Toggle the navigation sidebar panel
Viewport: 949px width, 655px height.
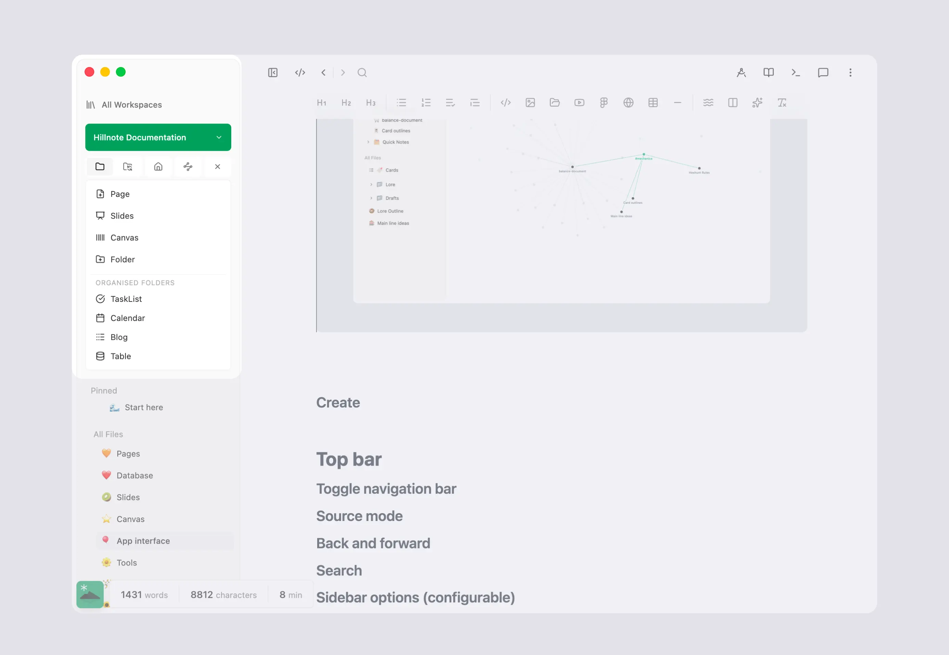point(273,72)
